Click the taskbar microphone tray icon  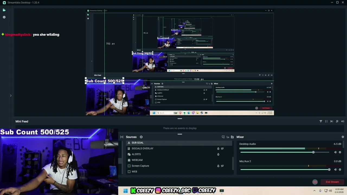coord(320,191)
